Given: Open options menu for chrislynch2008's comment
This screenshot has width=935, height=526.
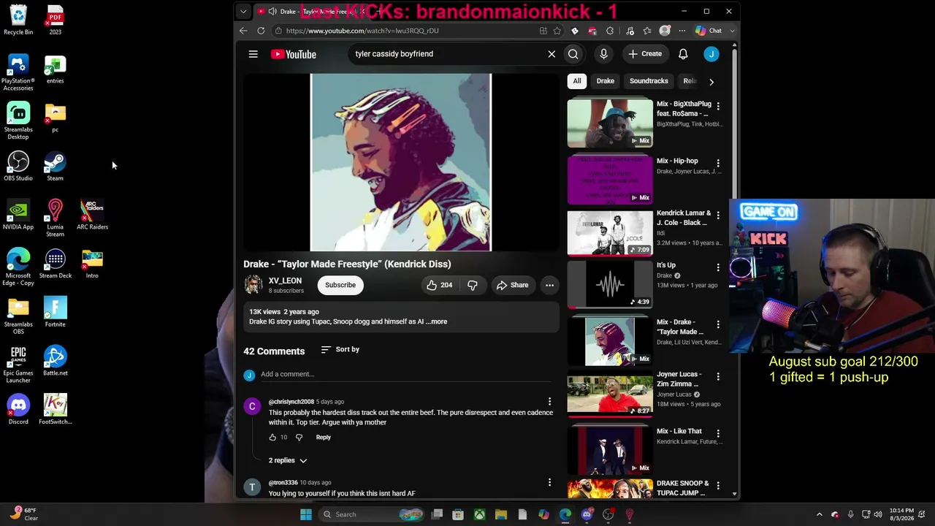Looking at the screenshot, I should coord(549,401).
